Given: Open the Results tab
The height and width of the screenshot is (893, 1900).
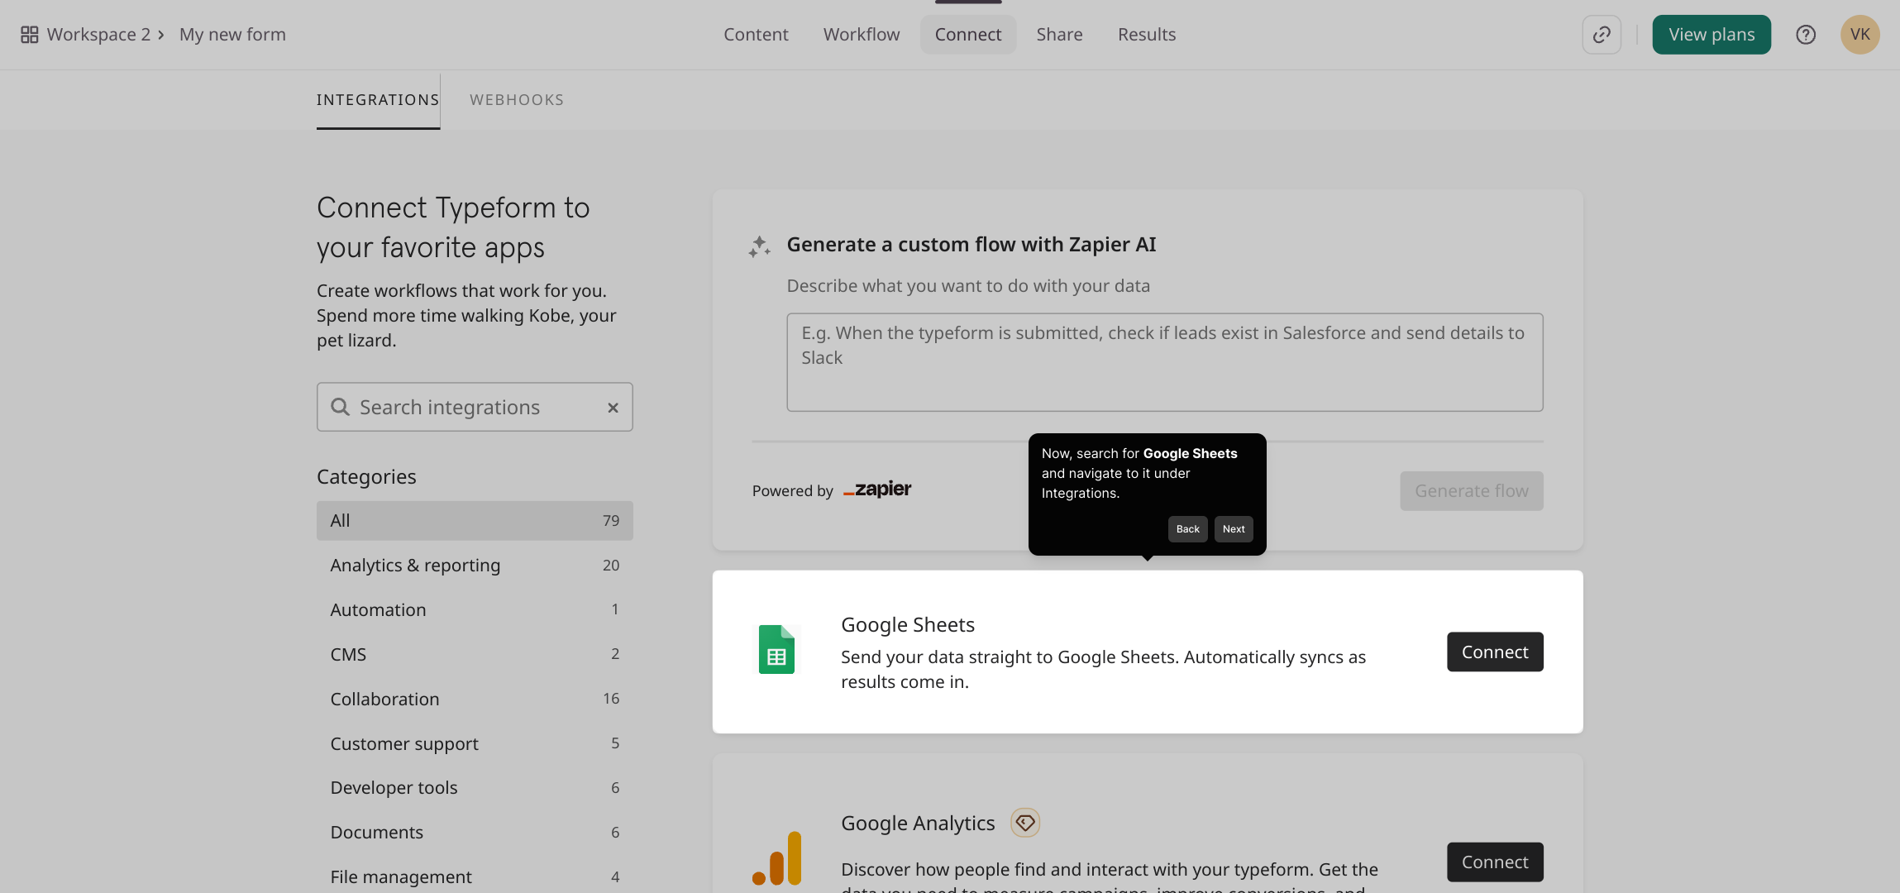Looking at the screenshot, I should tap(1147, 35).
